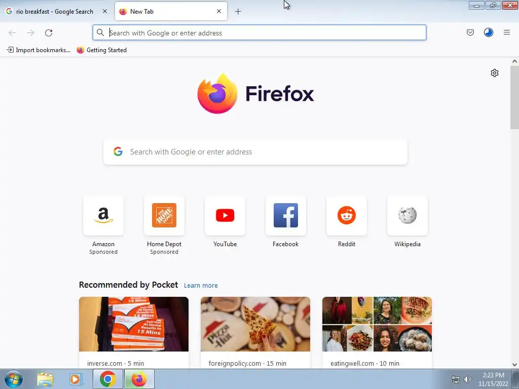Open the Firefox account avatar icon
Image resolution: width=519 pixels, height=389 pixels.
tap(489, 32)
